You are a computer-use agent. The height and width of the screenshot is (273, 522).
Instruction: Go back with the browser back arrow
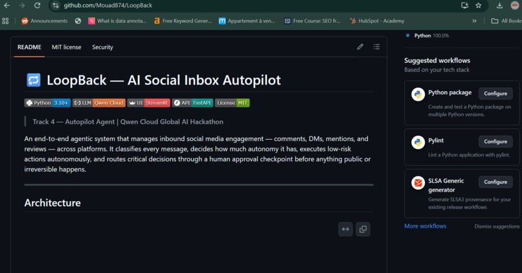[6, 5]
